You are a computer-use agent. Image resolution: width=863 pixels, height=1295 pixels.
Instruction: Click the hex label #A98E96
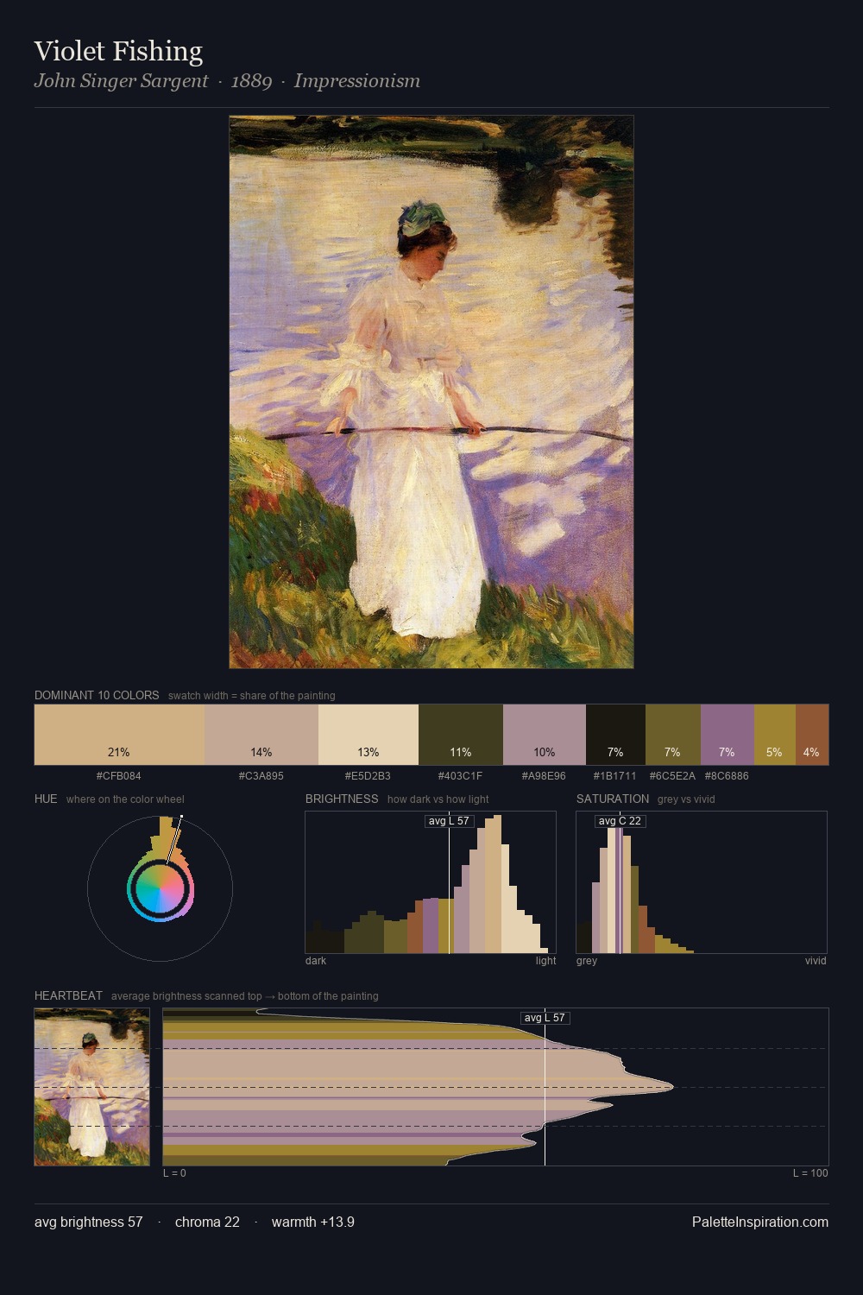[545, 776]
